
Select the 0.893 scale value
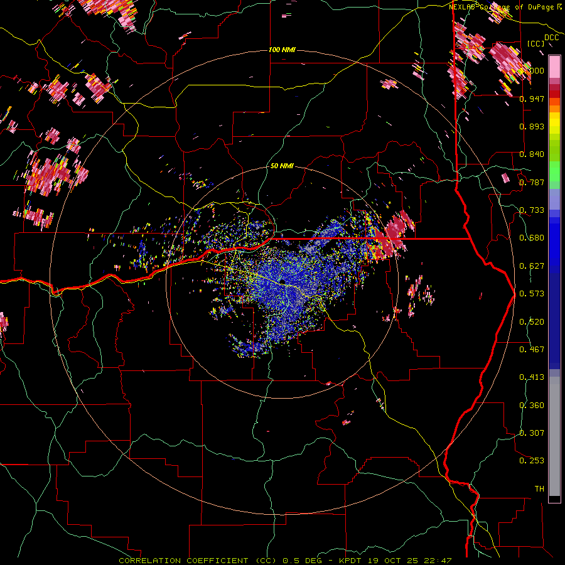point(532,126)
